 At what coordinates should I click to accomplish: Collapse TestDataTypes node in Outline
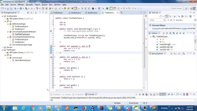click(x=151, y=37)
